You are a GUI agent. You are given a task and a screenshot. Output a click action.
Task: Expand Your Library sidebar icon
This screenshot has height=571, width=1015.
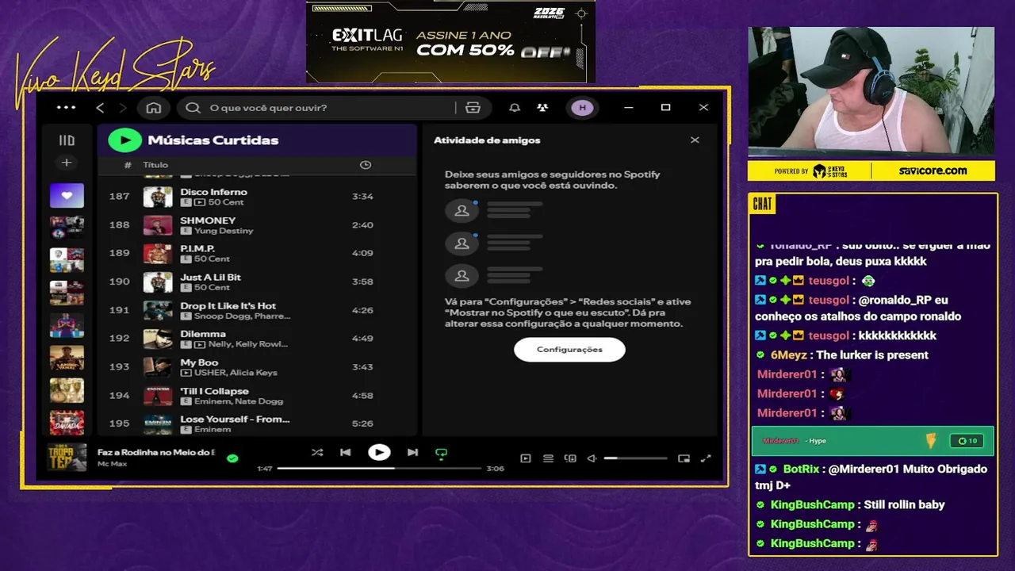click(x=67, y=140)
